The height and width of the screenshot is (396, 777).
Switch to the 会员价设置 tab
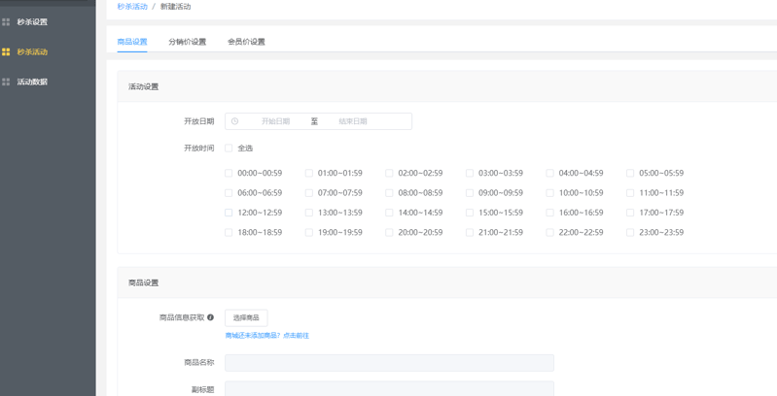point(246,42)
